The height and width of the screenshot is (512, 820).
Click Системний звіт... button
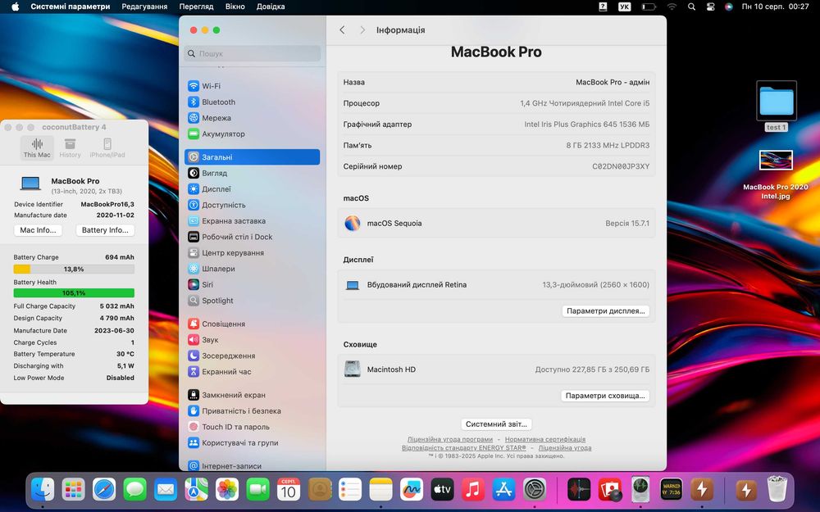[496, 424]
